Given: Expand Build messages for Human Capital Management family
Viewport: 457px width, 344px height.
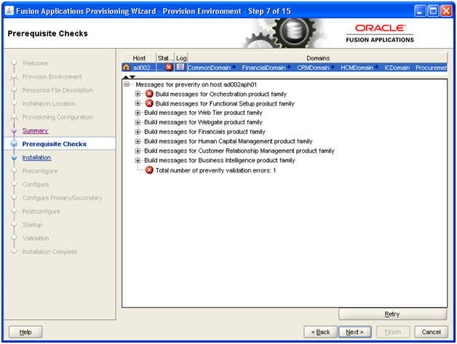Looking at the screenshot, I should [x=138, y=141].
